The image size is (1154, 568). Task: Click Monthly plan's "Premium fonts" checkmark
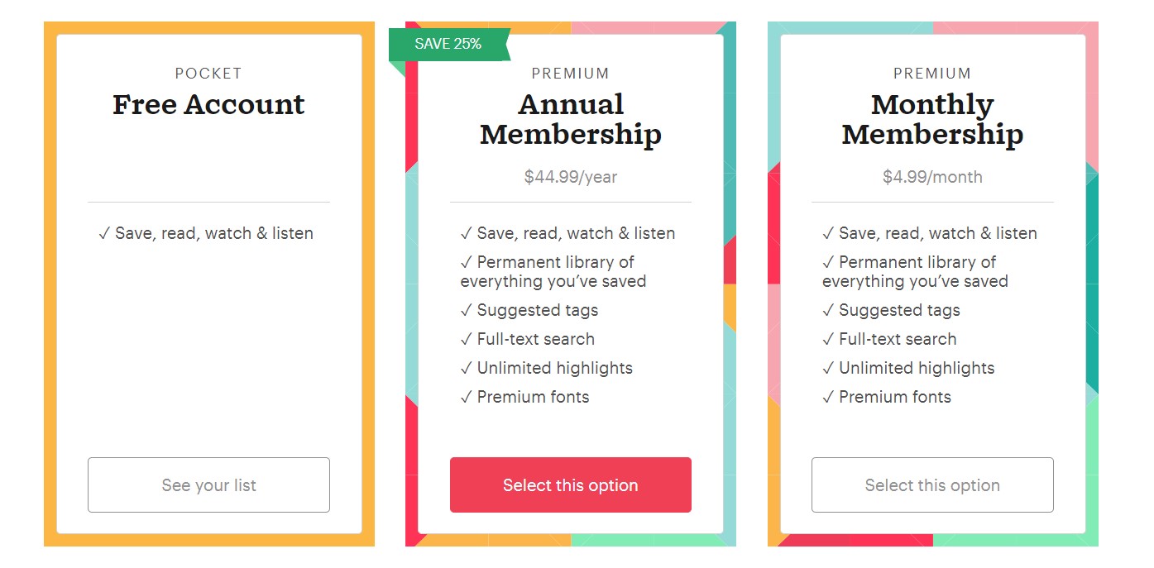coord(828,398)
